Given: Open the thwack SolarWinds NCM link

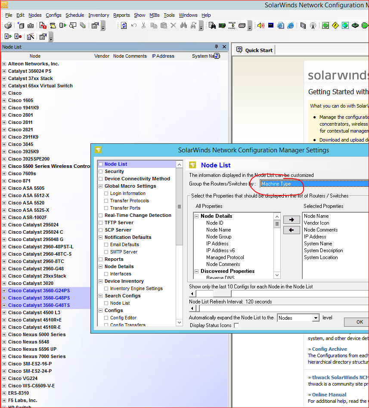Looking at the screenshot, I should [x=340, y=377].
